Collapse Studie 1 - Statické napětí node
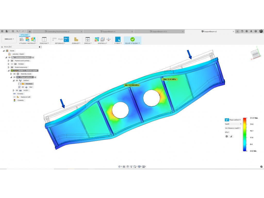The image size is (264, 198). 9,71
